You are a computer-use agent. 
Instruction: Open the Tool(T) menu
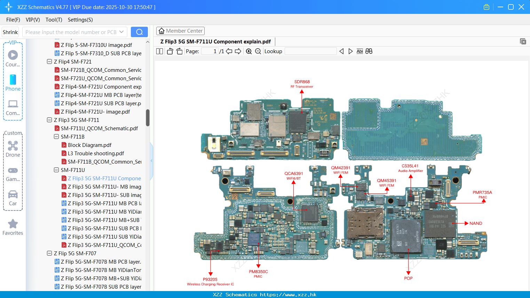pos(54,20)
